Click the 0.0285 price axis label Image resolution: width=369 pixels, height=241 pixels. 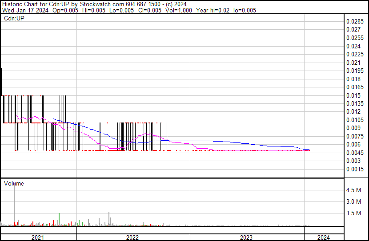355,21
